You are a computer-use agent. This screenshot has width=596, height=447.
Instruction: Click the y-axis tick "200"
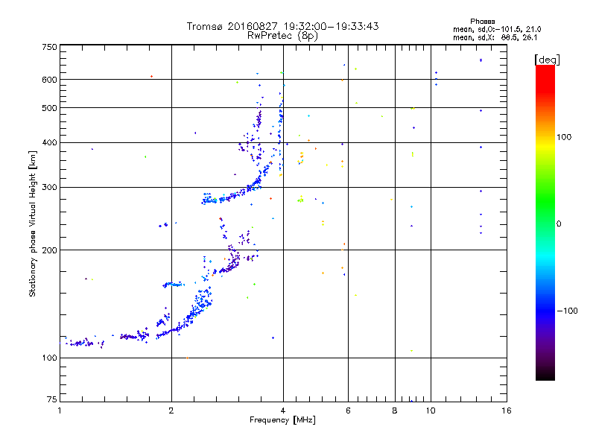tap(49, 250)
